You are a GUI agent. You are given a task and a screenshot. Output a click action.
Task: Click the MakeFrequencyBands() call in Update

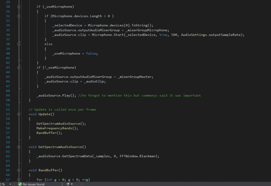coord(57,128)
